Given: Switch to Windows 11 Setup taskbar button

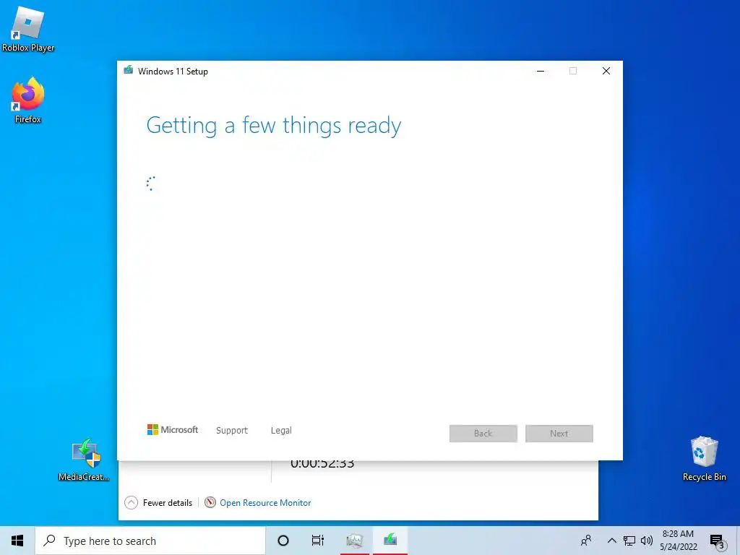Looking at the screenshot, I should pyautogui.click(x=390, y=541).
